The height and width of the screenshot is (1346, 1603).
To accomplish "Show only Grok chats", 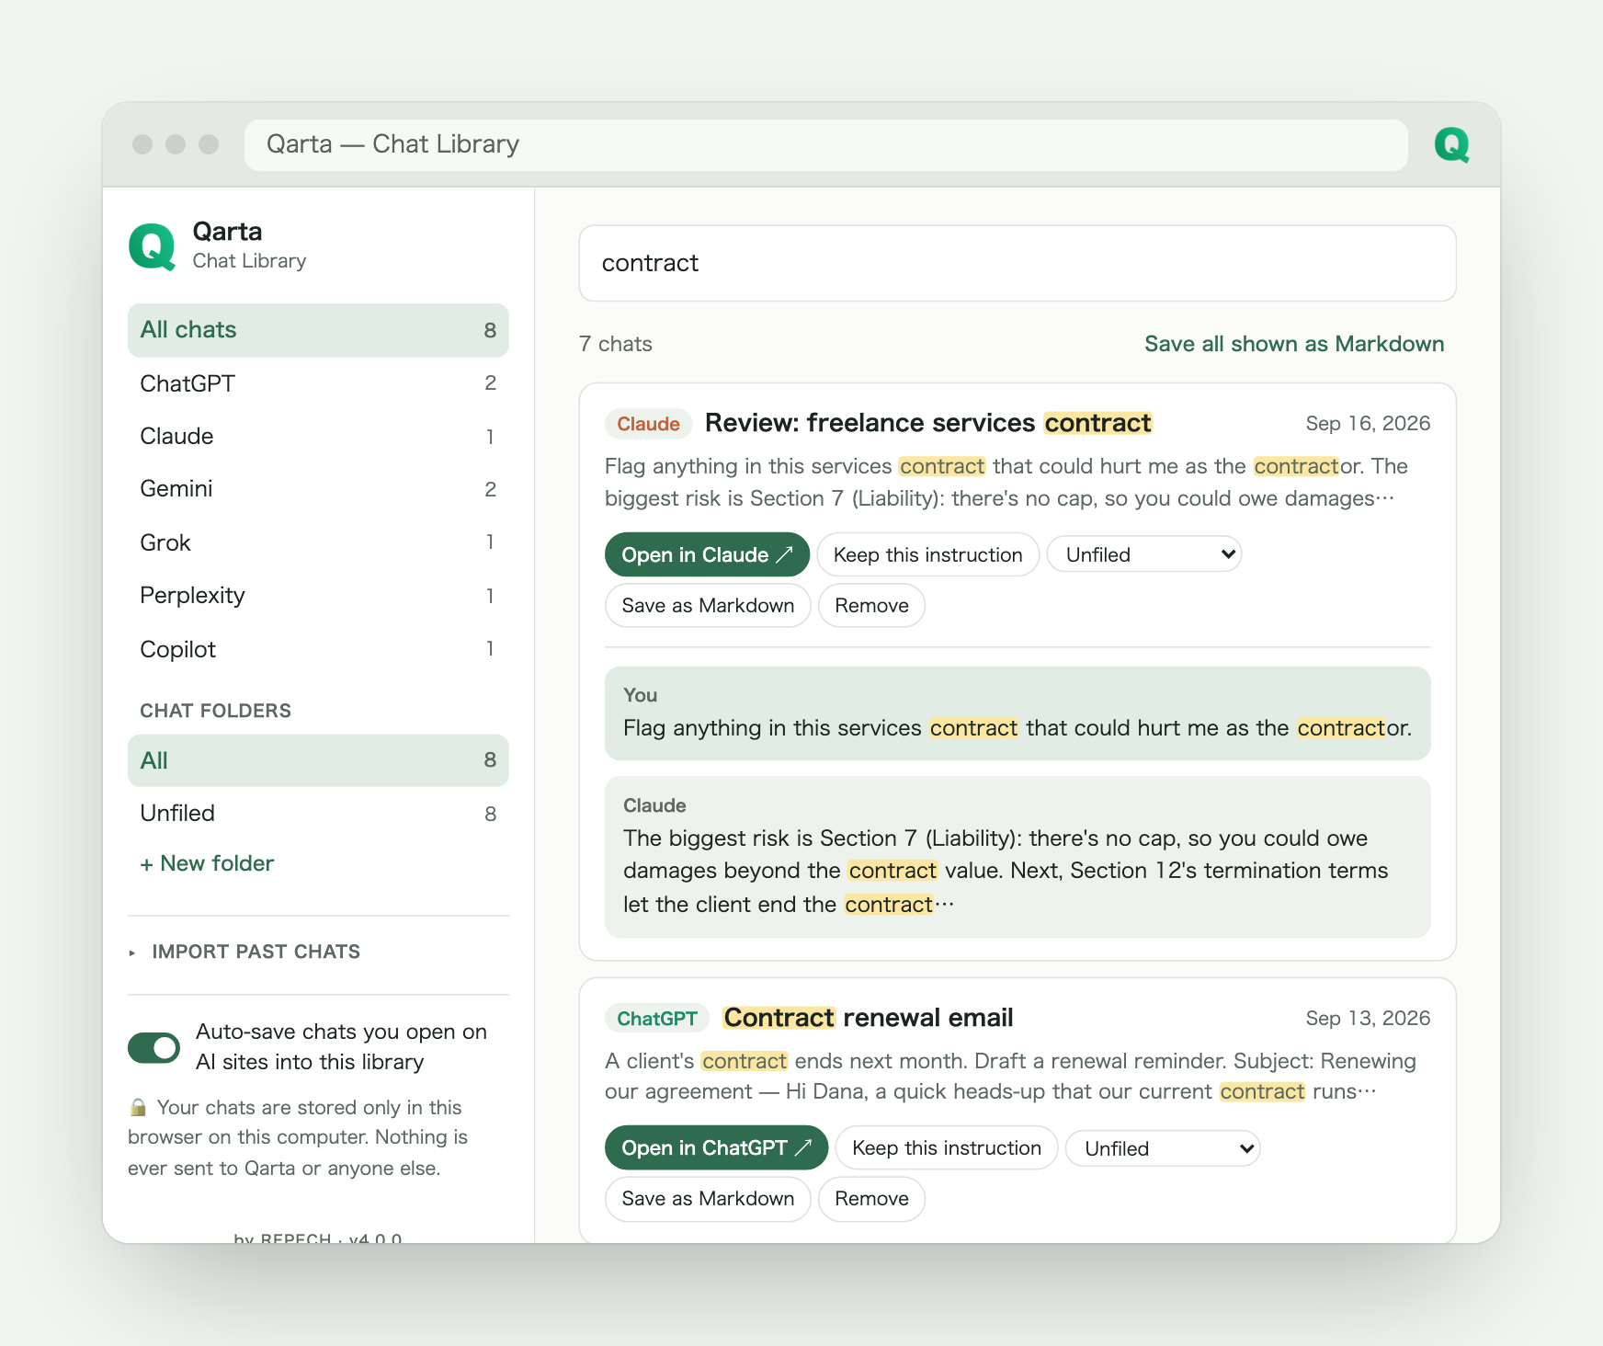I will (318, 542).
